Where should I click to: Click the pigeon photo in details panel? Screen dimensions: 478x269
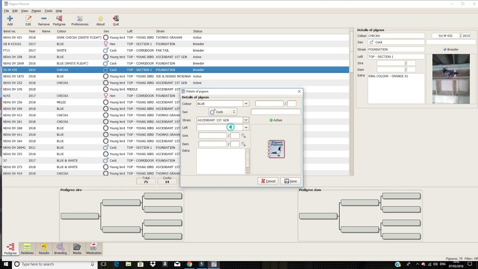[x=451, y=79]
